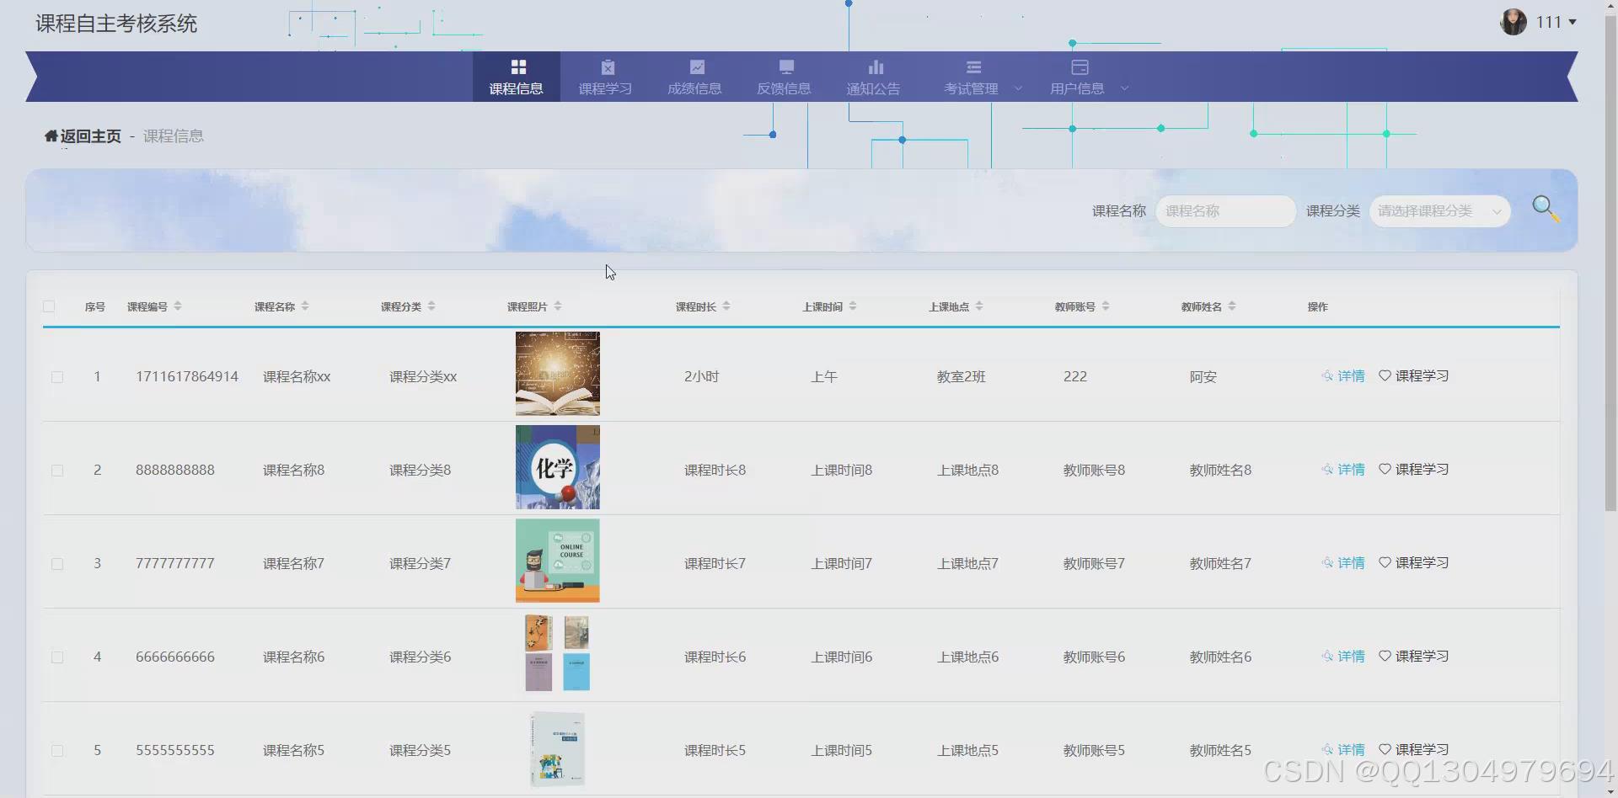Screen dimensions: 1618x798
Task: Click the home icon next to 返回主页
Action: pos(50,135)
